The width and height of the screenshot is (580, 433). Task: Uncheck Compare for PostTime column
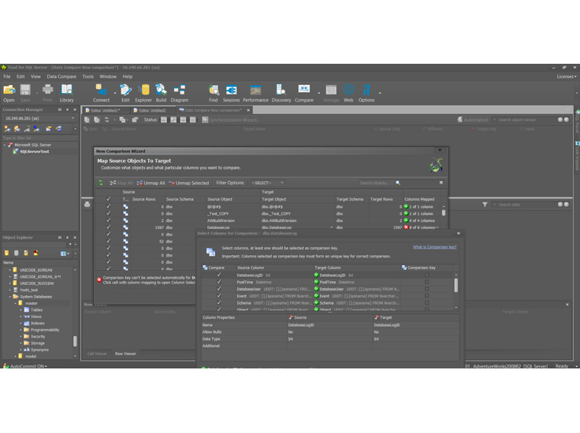point(219,282)
